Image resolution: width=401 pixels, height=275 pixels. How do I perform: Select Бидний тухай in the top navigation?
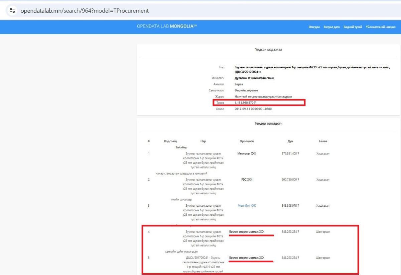[353, 27]
